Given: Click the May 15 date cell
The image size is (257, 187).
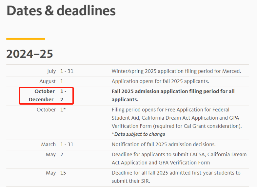Looking at the screenshot, I should coord(56,173).
